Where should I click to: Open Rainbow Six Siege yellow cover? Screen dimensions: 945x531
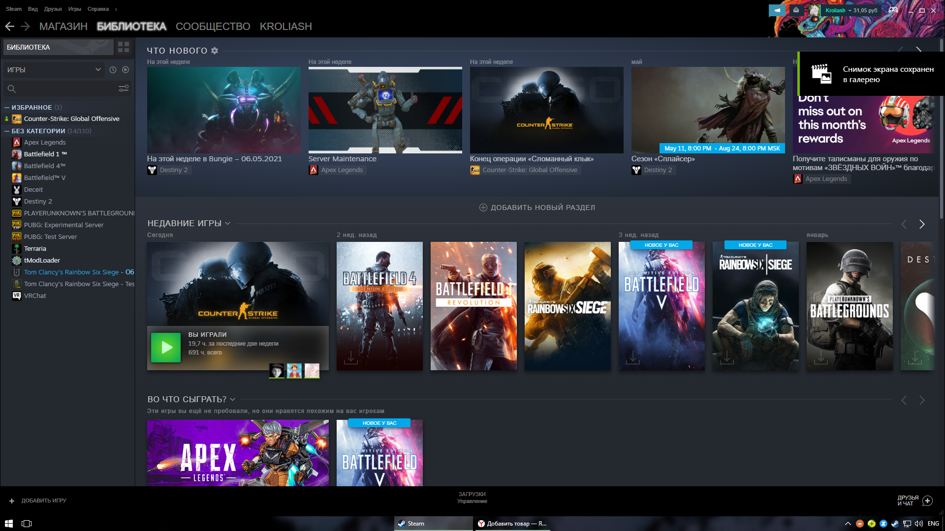coord(567,306)
